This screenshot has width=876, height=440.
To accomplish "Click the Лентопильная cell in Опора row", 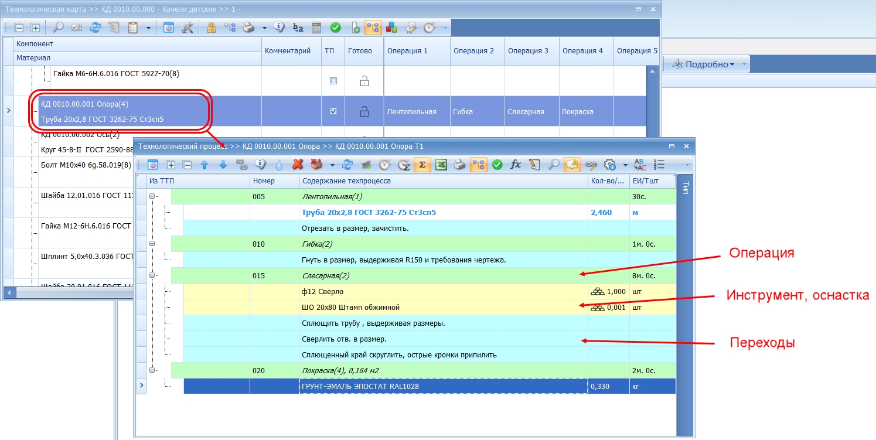I will click(x=417, y=111).
